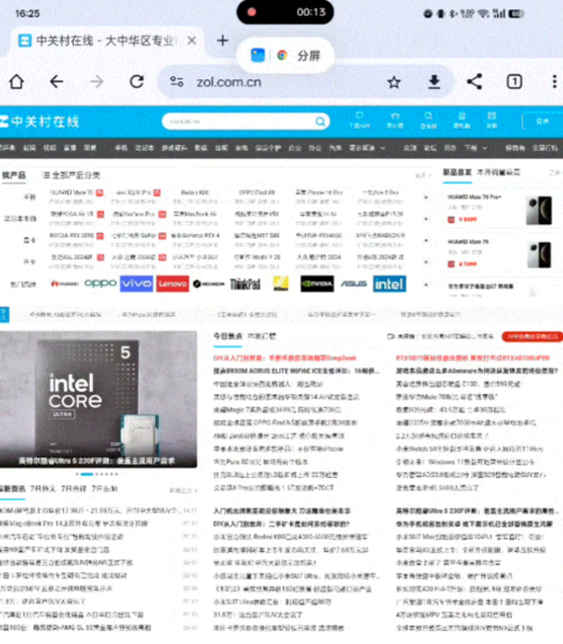The width and height of the screenshot is (563, 644).
Task: Open the Chrome three-dot menu
Action: [555, 81]
